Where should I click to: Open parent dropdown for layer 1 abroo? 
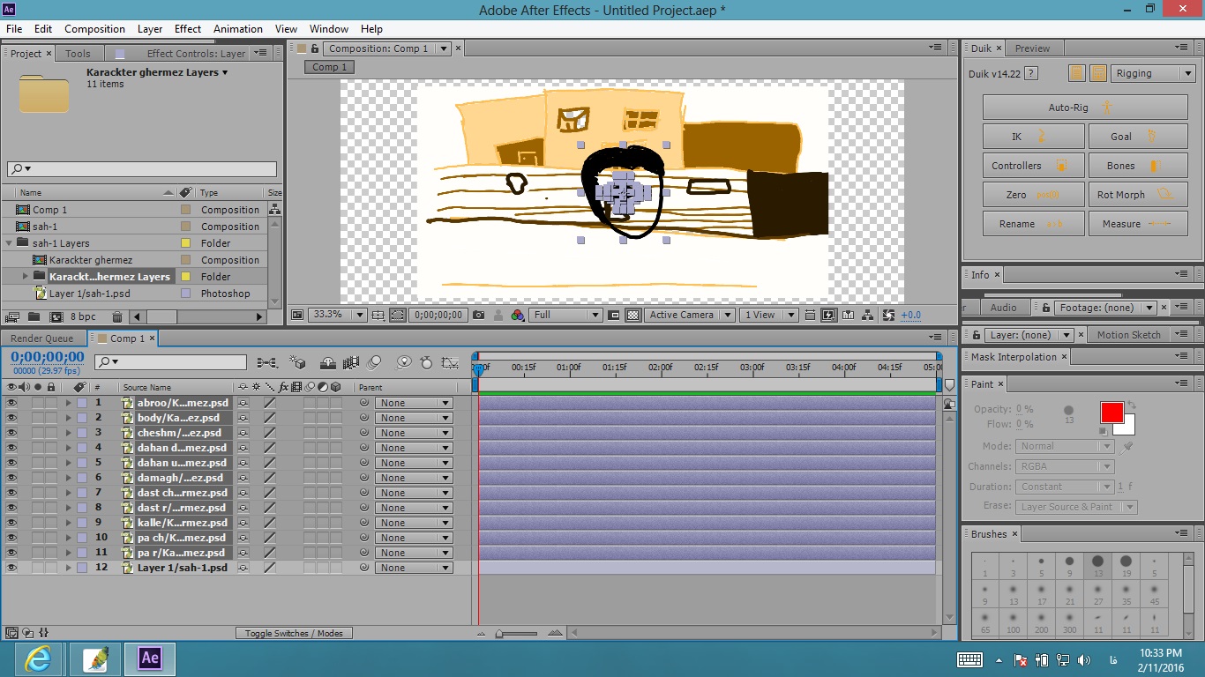(413, 403)
